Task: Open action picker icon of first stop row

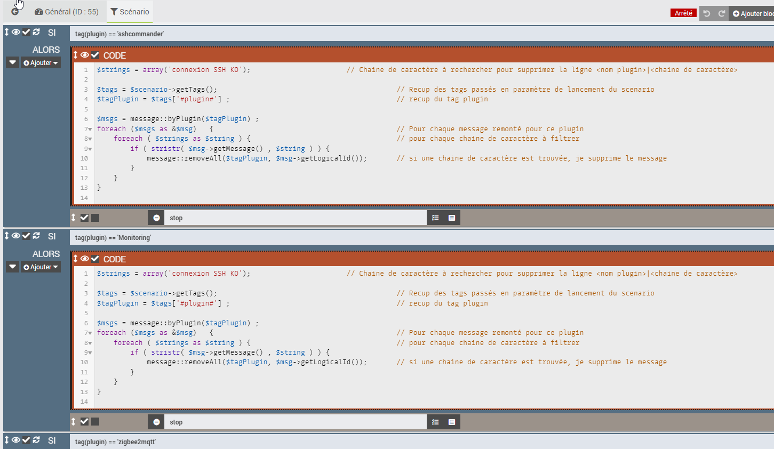Action: pyautogui.click(x=435, y=218)
